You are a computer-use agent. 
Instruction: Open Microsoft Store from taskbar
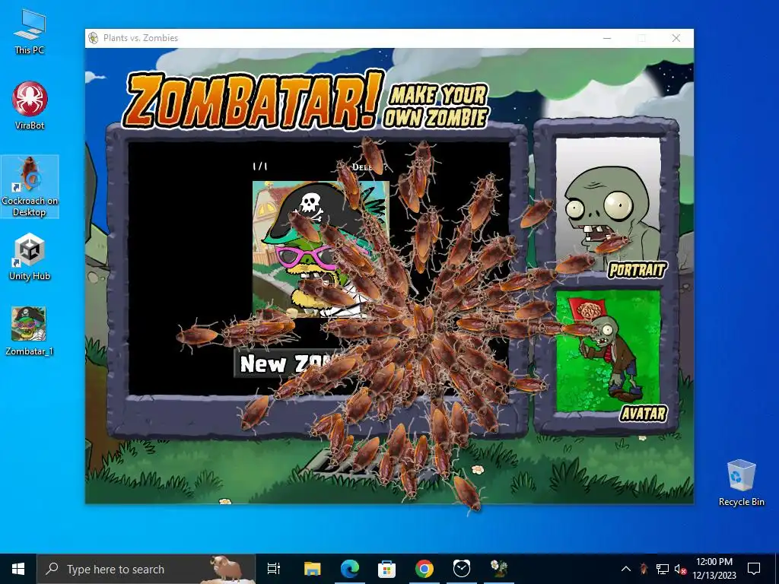tap(386, 569)
